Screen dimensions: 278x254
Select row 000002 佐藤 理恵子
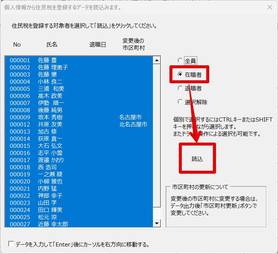tap(79, 67)
